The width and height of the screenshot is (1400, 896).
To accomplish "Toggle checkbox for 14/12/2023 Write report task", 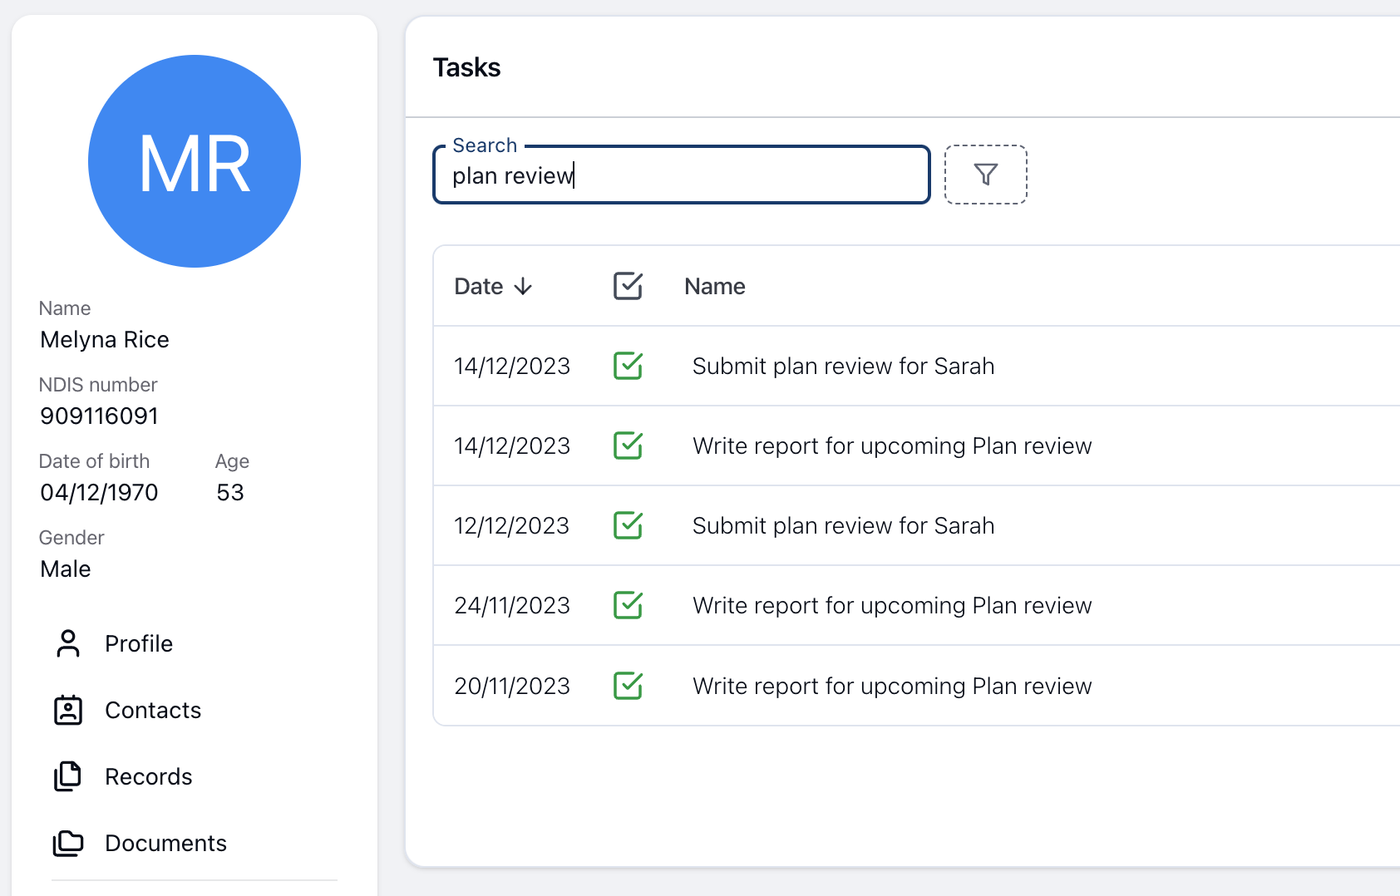I will [628, 446].
